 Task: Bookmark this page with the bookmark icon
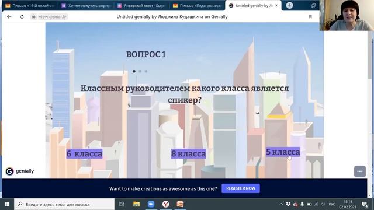click(310, 17)
